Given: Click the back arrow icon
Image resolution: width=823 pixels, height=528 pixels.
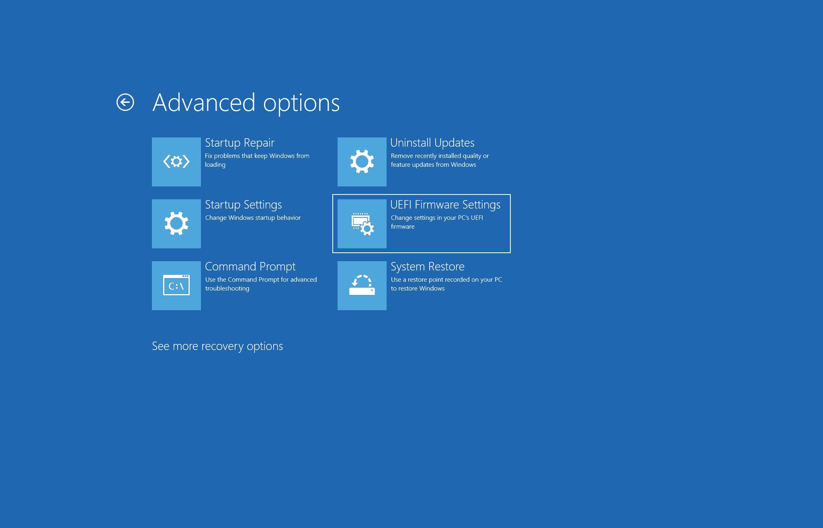Looking at the screenshot, I should (x=125, y=102).
